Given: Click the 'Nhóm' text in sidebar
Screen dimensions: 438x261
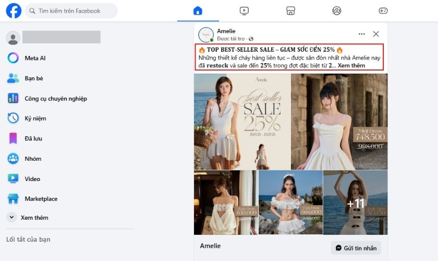Looking at the screenshot, I should pyautogui.click(x=33, y=159).
